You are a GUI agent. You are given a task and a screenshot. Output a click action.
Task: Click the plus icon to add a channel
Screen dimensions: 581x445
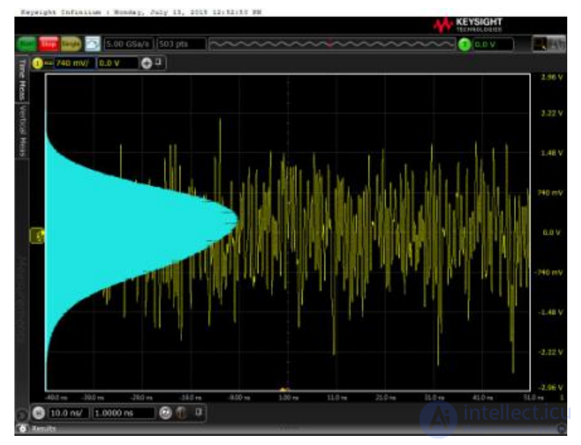[147, 64]
